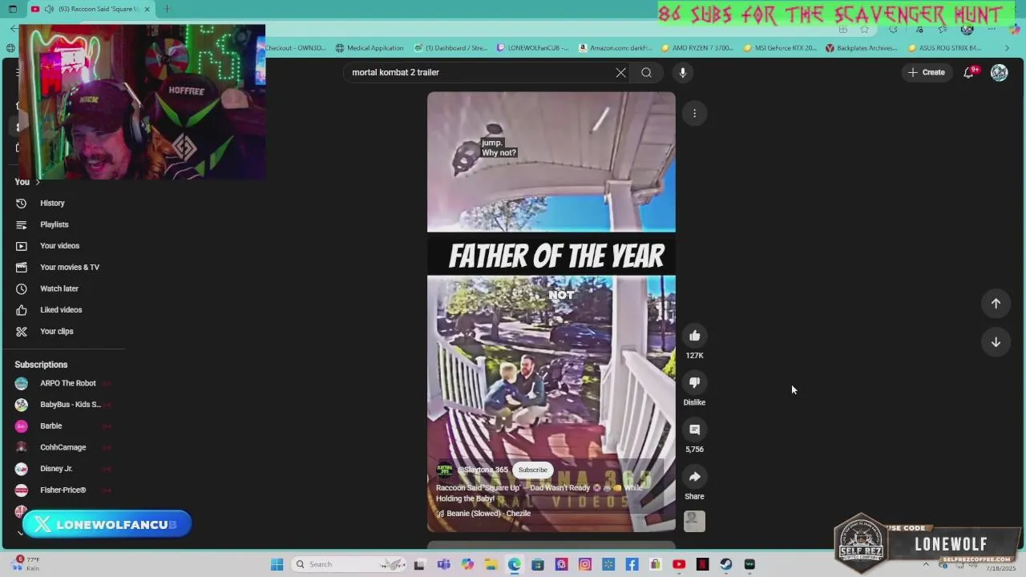1026x577 pixels.
Task: Start voice search with microphone icon
Action: [683, 72]
